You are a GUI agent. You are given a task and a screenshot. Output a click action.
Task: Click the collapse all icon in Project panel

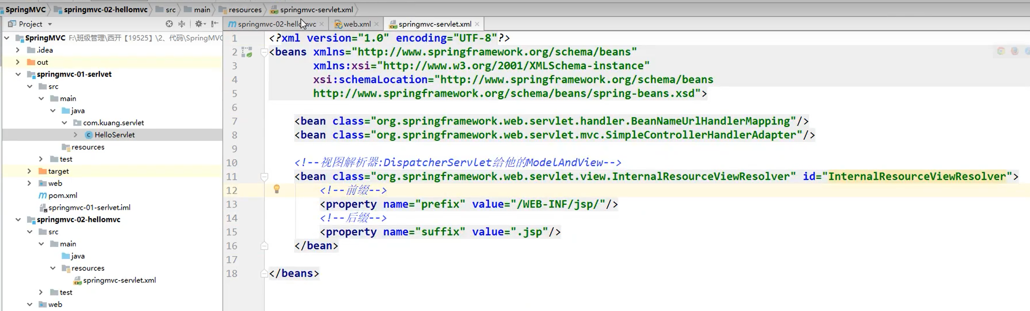pyautogui.click(x=182, y=24)
